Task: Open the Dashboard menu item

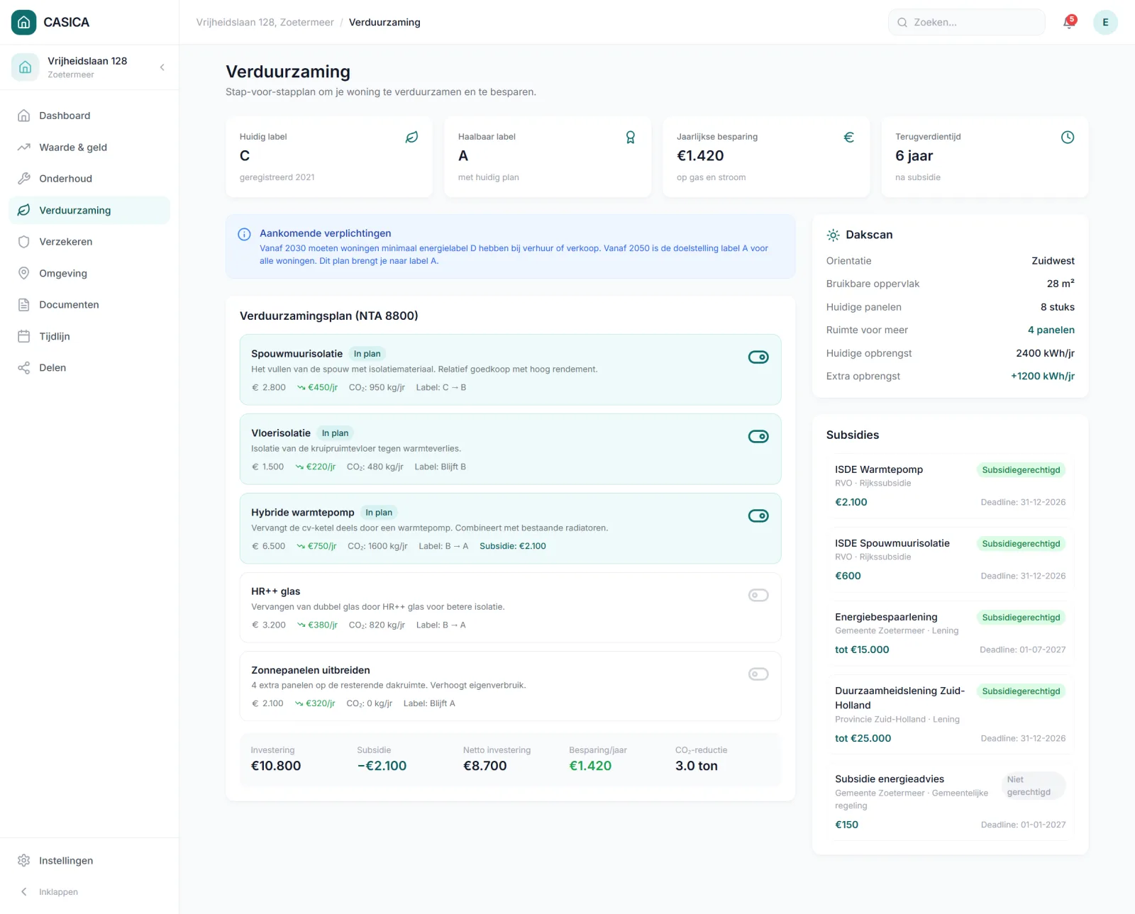Action: [x=89, y=116]
